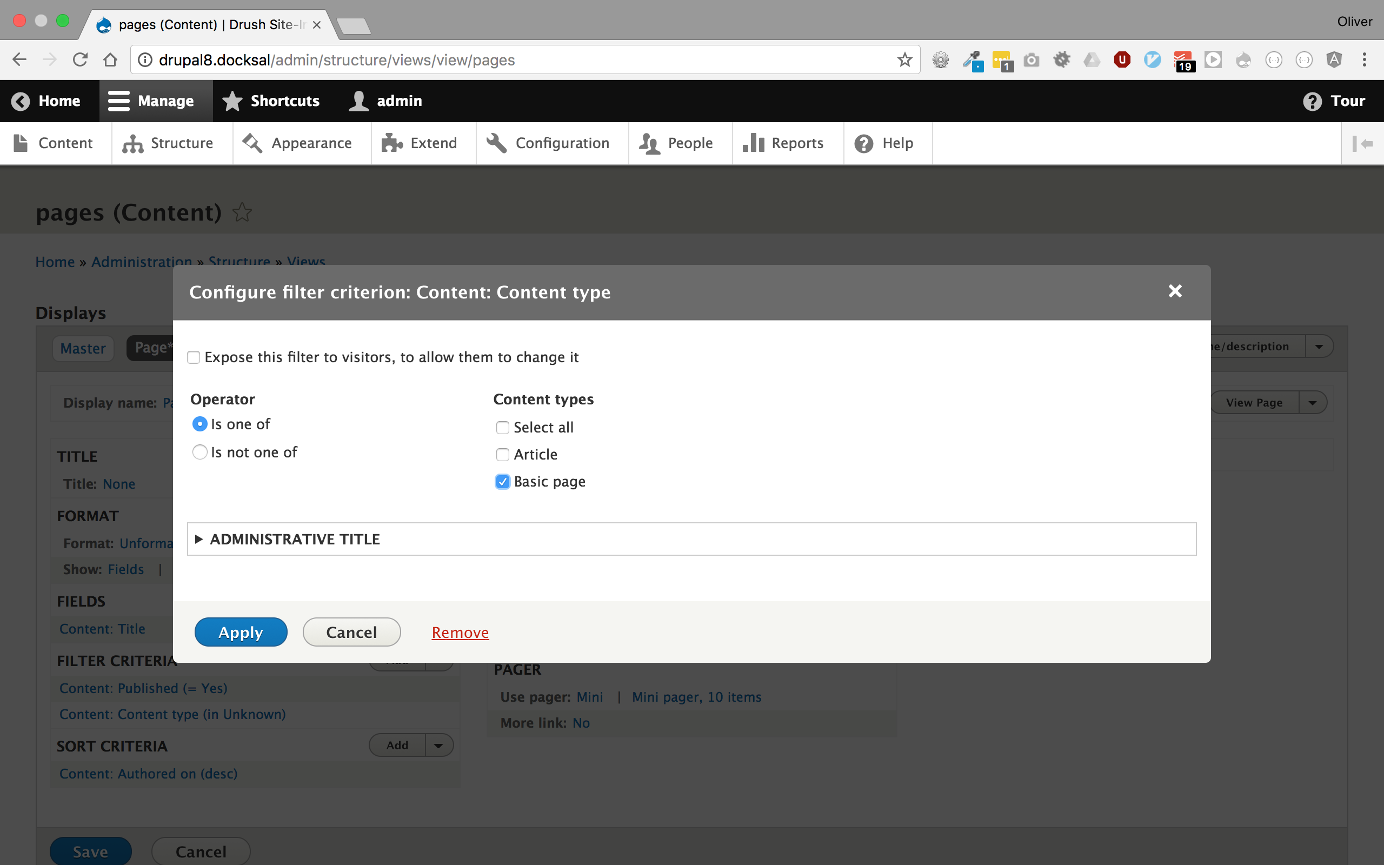Close the filter criterion dialog

(x=1175, y=291)
